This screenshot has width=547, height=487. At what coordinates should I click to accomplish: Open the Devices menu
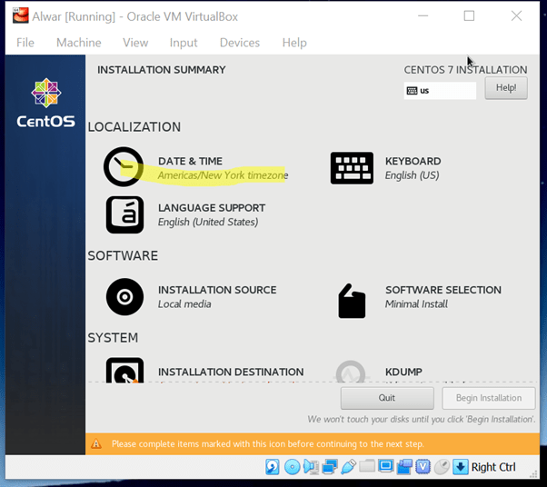(240, 43)
